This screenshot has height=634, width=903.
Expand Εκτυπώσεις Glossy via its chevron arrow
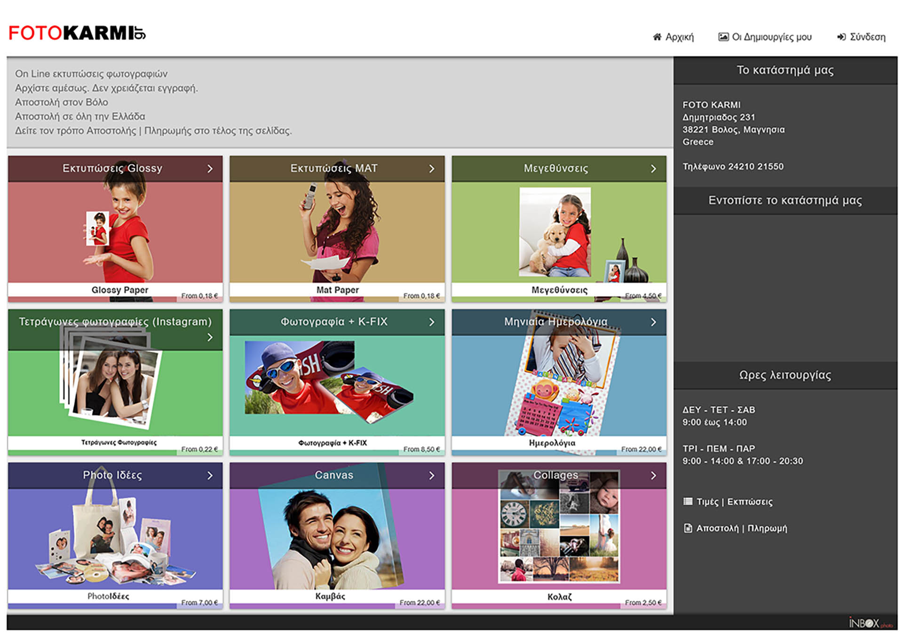point(210,169)
